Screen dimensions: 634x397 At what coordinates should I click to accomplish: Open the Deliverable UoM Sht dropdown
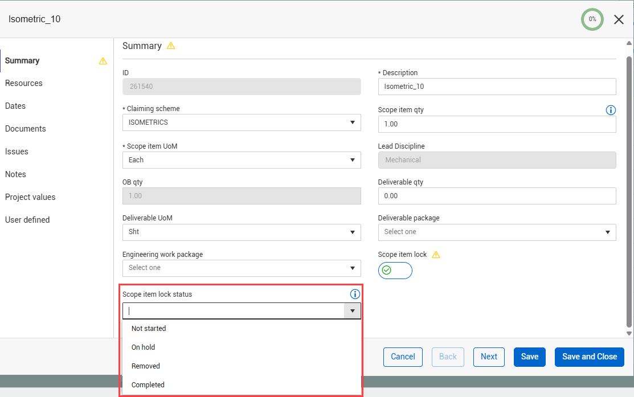pos(242,232)
